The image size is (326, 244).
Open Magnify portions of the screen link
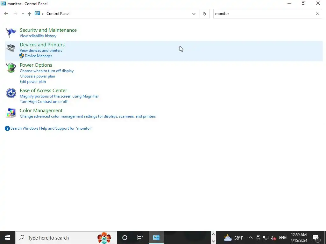(x=59, y=96)
